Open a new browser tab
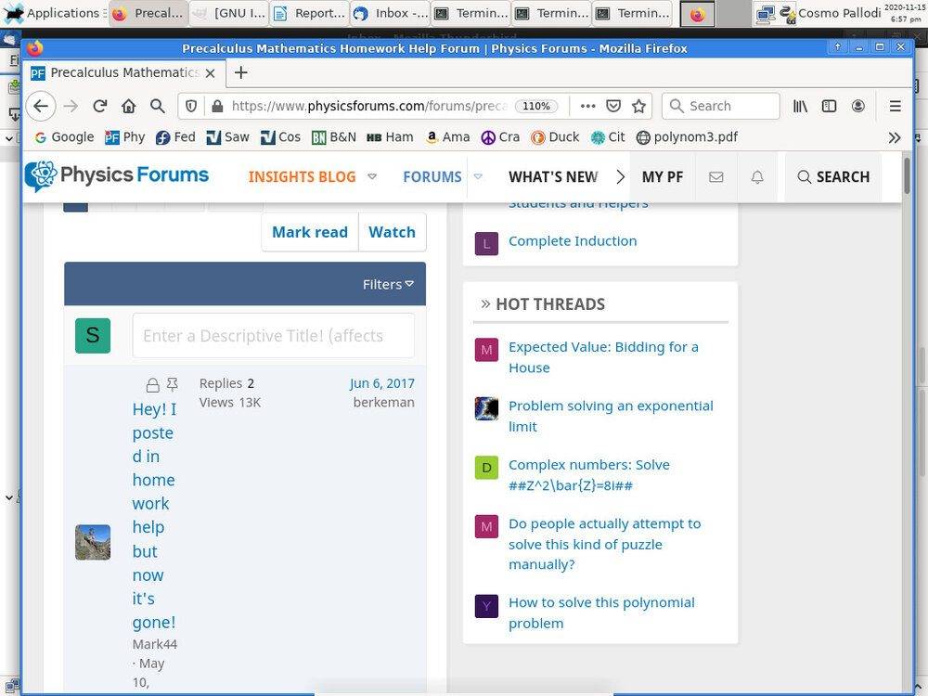 [x=240, y=72]
